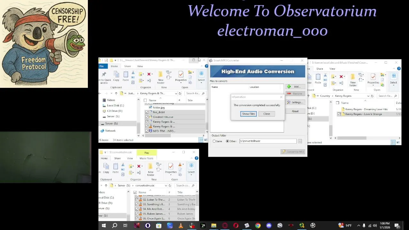Toggle the Greatest Hits.cue checkbox
Screen dimensions: 409x230
click(x=147, y=117)
